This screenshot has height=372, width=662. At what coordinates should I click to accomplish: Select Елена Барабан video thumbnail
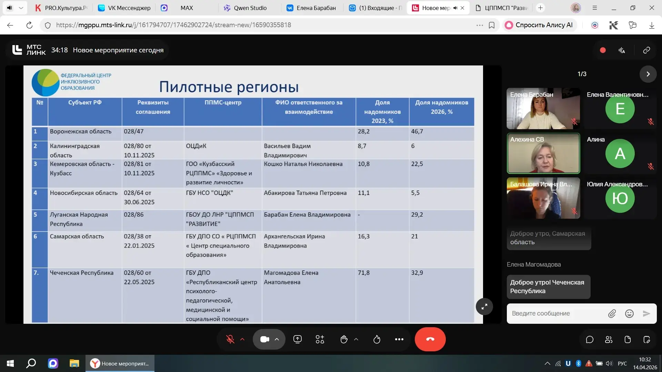(543, 108)
